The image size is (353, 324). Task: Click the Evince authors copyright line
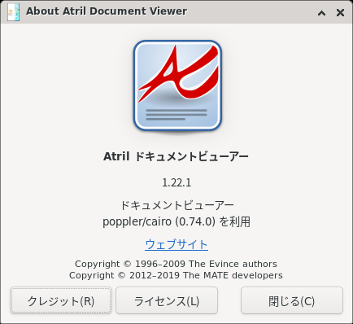click(176, 264)
